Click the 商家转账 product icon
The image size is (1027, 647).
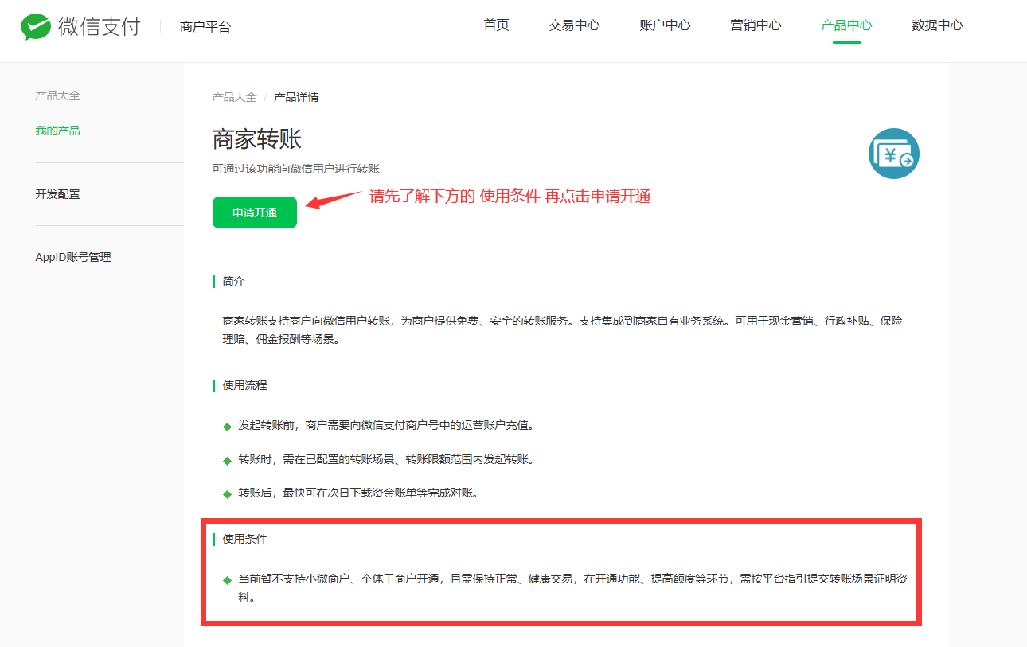[893, 154]
